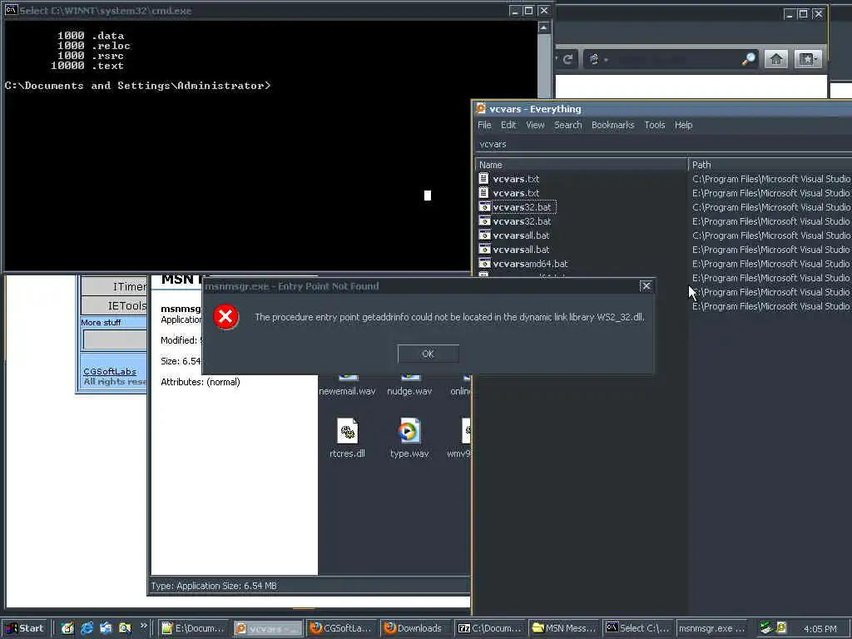
Task: Open the Tools menu in Everything
Action: [x=655, y=125]
